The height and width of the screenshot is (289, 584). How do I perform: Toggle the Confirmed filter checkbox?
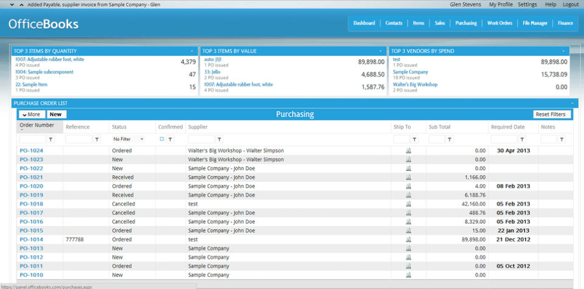(x=162, y=139)
